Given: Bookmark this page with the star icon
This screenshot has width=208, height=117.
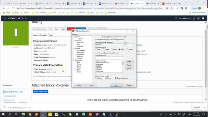Looking at the screenshot, I should click(x=172, y=8).
